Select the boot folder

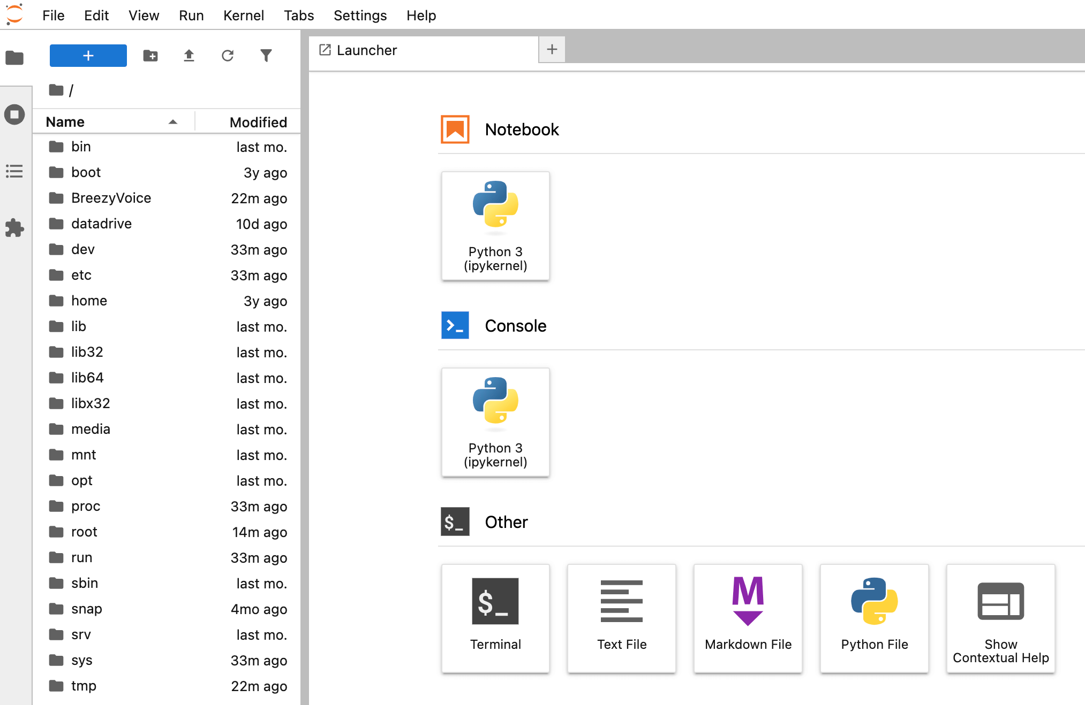click(167, 172)
